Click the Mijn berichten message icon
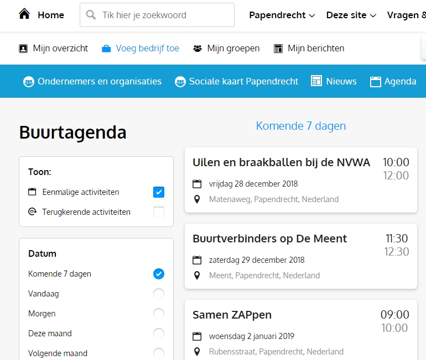 point(278,49)
